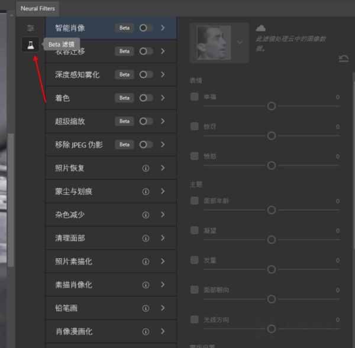Check the 面部年龄 checkbox
The width and height of the screenshot is (355, 348).
click(195, 201)
